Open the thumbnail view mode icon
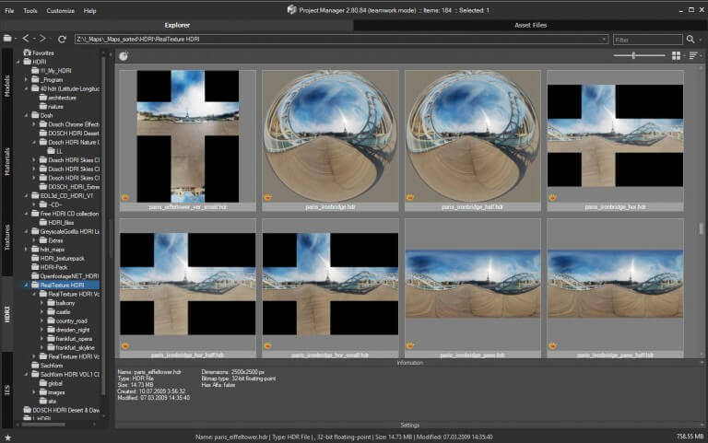The height and width of the screenshot is (443, 708). tap(676, 56)
